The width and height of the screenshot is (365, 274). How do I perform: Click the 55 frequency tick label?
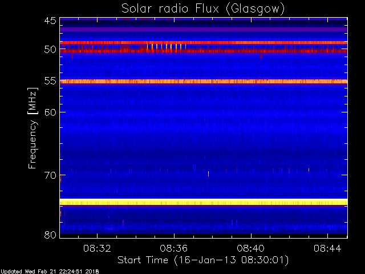pos(50,81)
